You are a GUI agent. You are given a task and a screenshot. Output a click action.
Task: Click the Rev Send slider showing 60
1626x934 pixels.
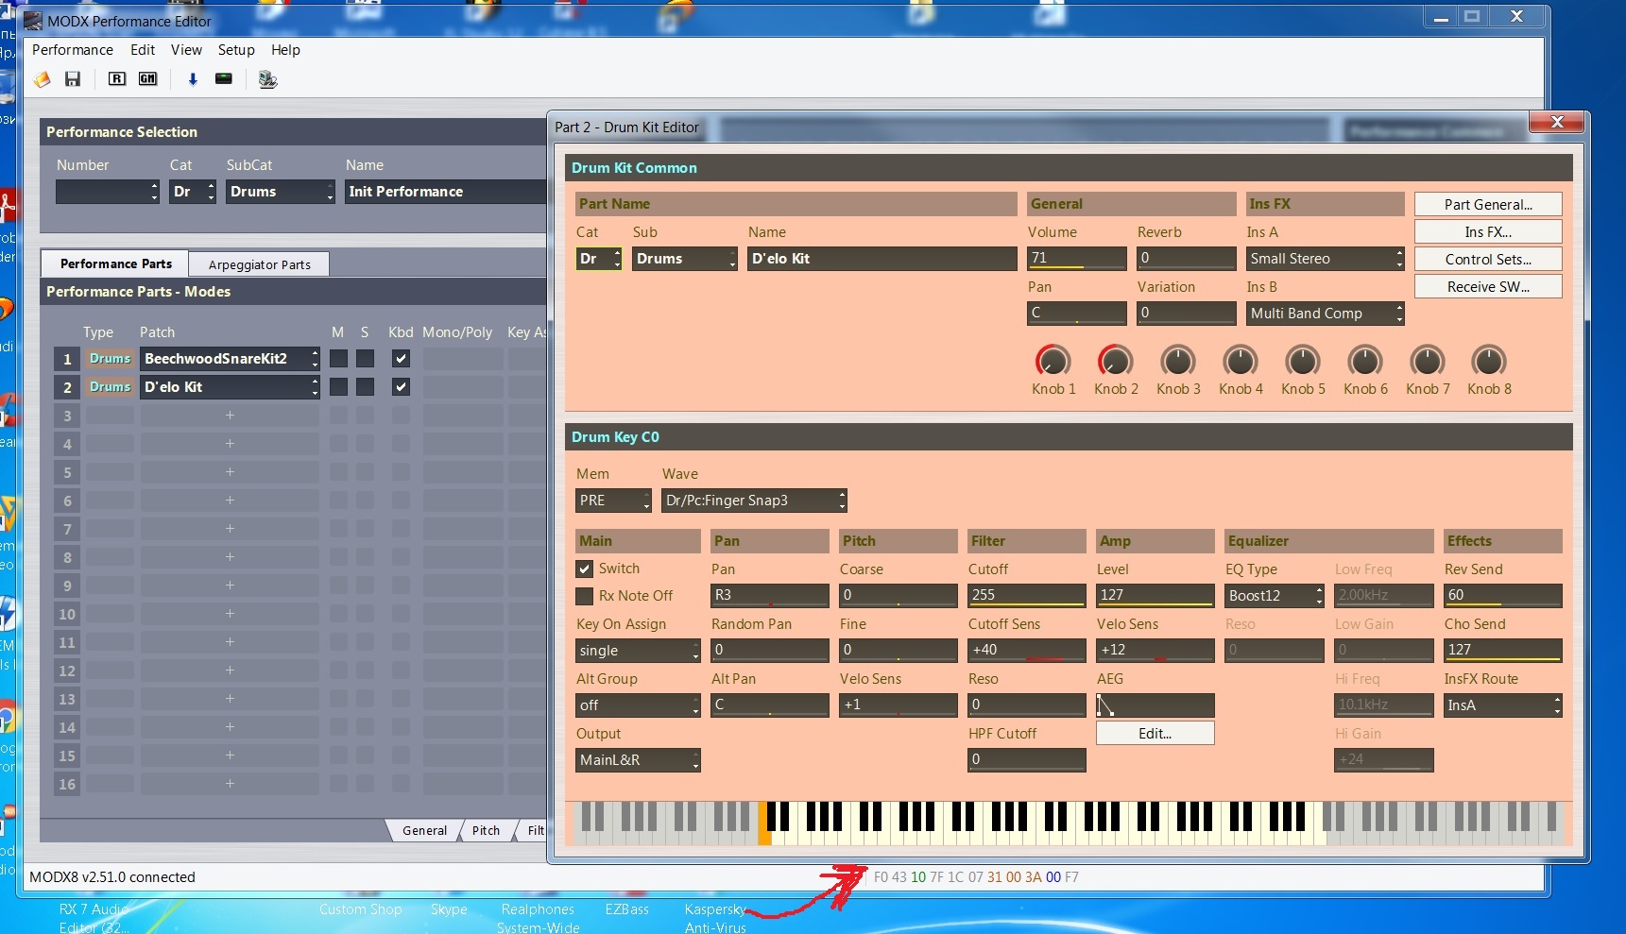coord(1502,596)
